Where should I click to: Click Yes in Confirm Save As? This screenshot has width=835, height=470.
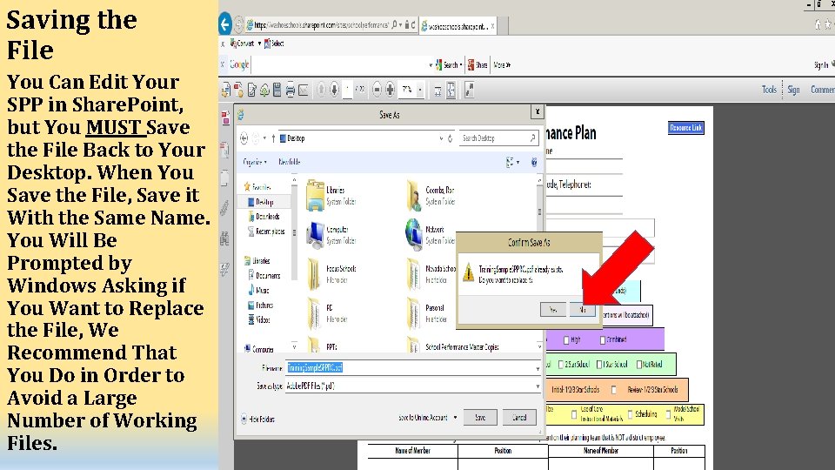[553, 310]
